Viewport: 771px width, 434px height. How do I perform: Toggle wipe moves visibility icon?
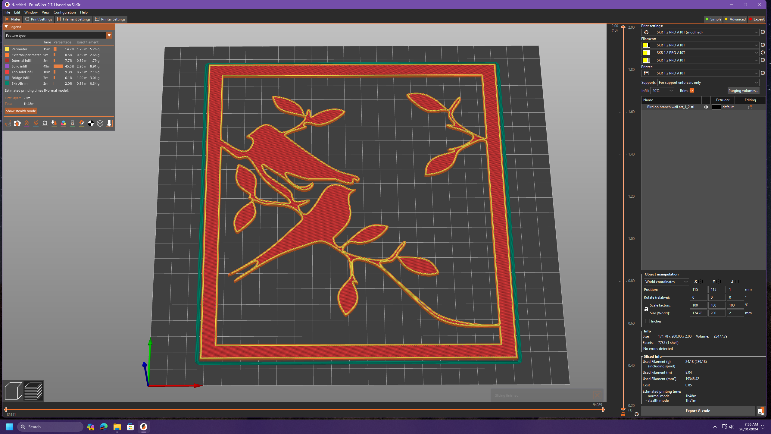click(17, 123)
